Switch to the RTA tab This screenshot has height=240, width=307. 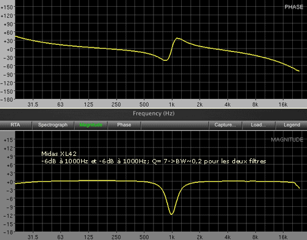point(15,125)
